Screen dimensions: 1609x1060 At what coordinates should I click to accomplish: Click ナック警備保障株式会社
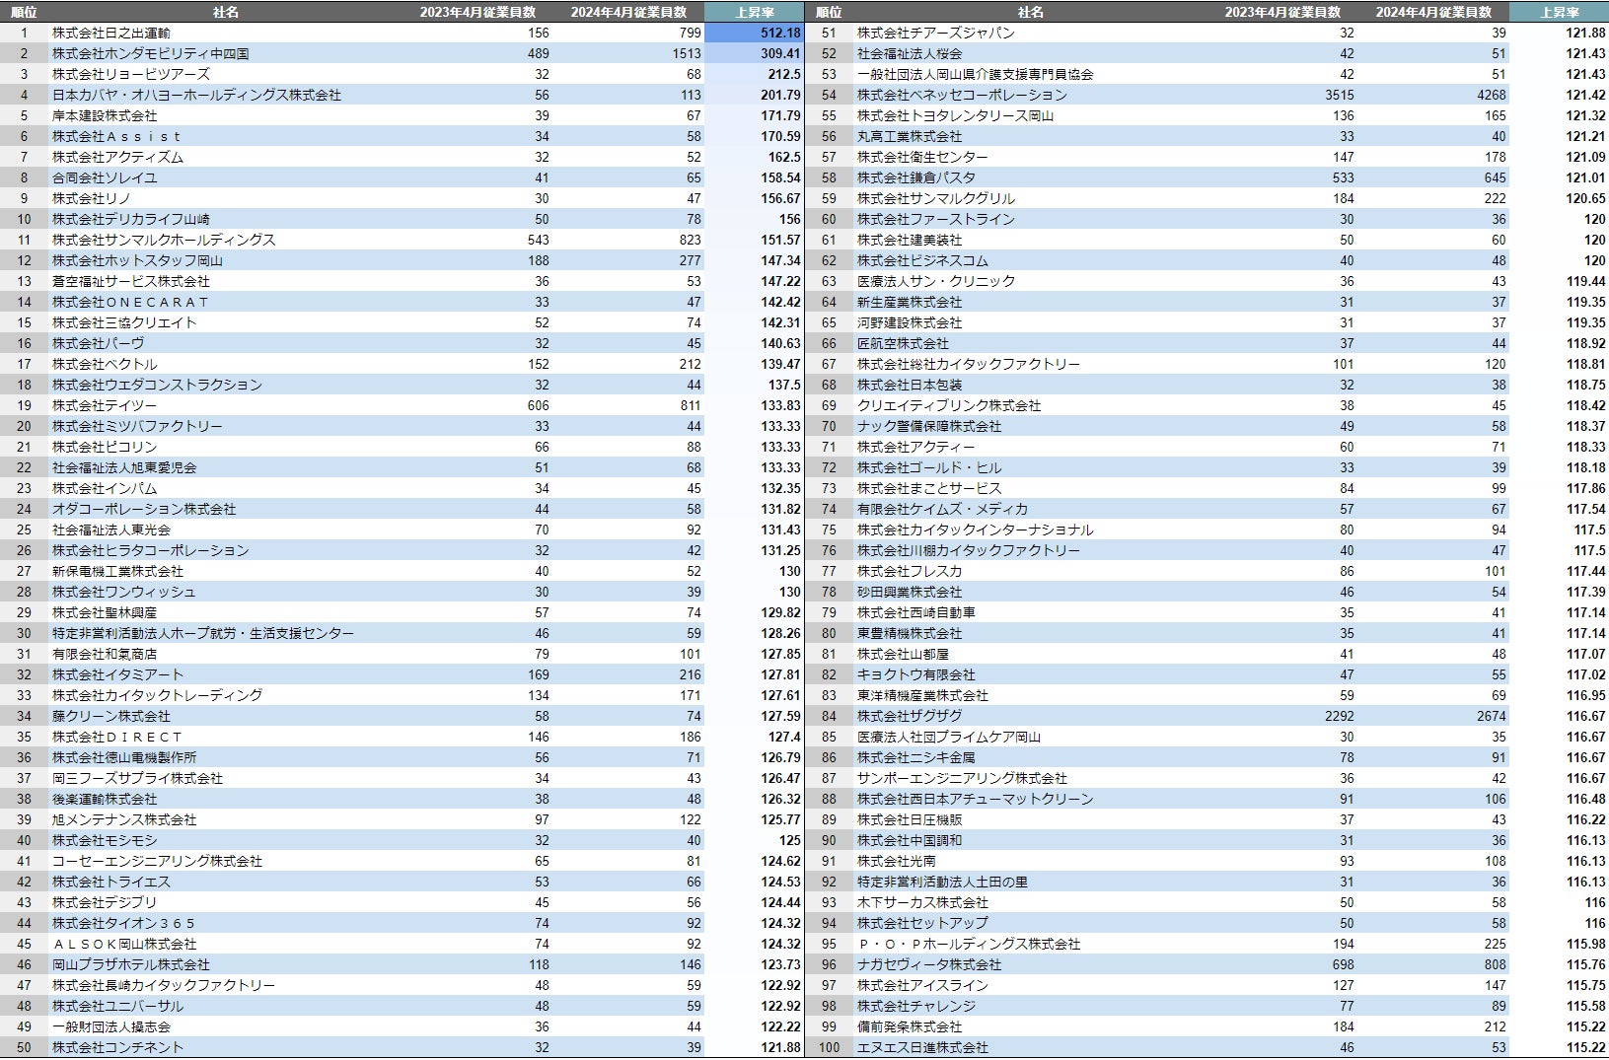(x=929, y=426)
